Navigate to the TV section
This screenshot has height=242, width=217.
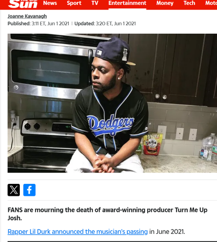coord(95,3)
